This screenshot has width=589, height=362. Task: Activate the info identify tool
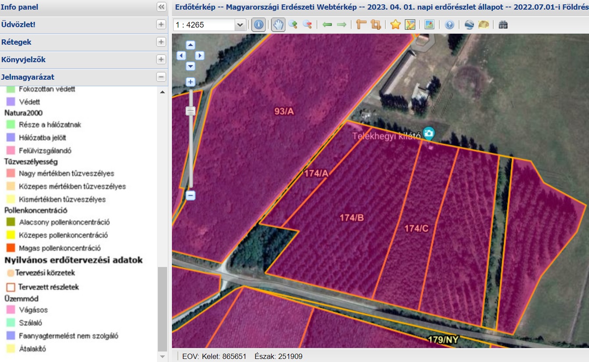259,25
